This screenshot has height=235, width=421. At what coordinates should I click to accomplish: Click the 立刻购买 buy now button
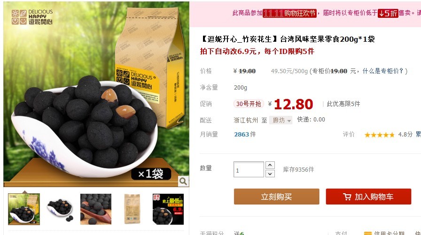[277, 197]
